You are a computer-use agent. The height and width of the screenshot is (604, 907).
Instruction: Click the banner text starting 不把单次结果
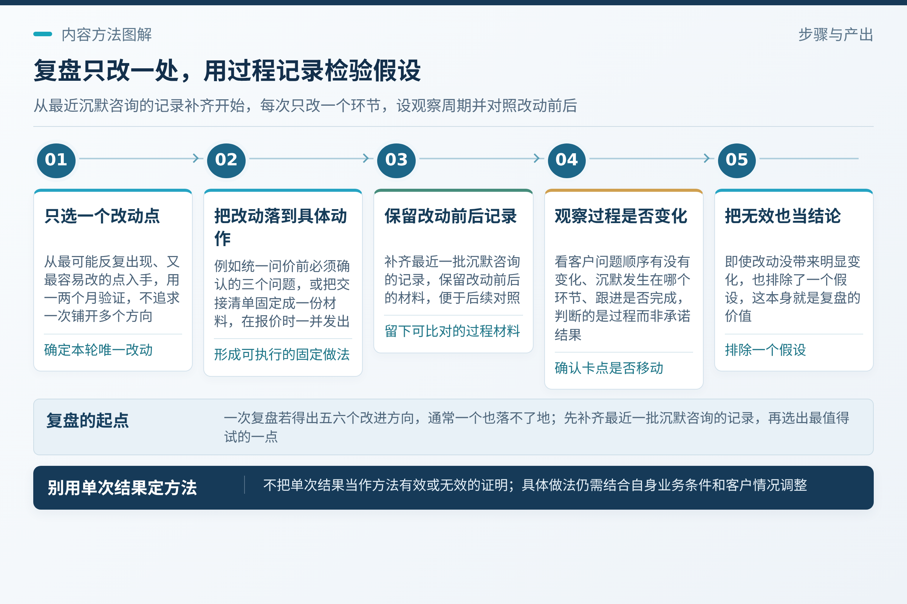535,485
